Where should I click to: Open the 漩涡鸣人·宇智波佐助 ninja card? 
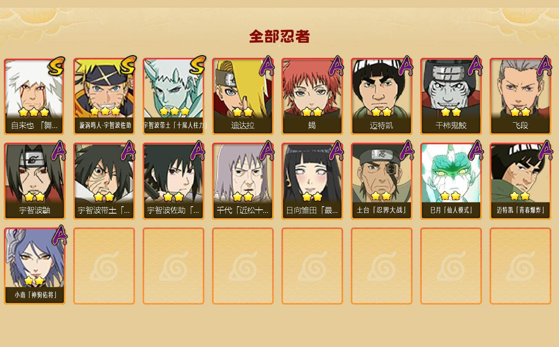point(104,96)
